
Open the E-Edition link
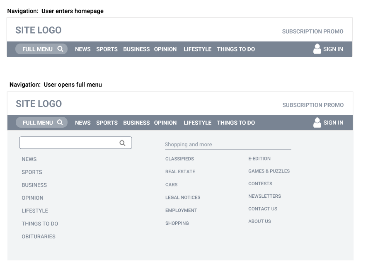coord(259,158)
